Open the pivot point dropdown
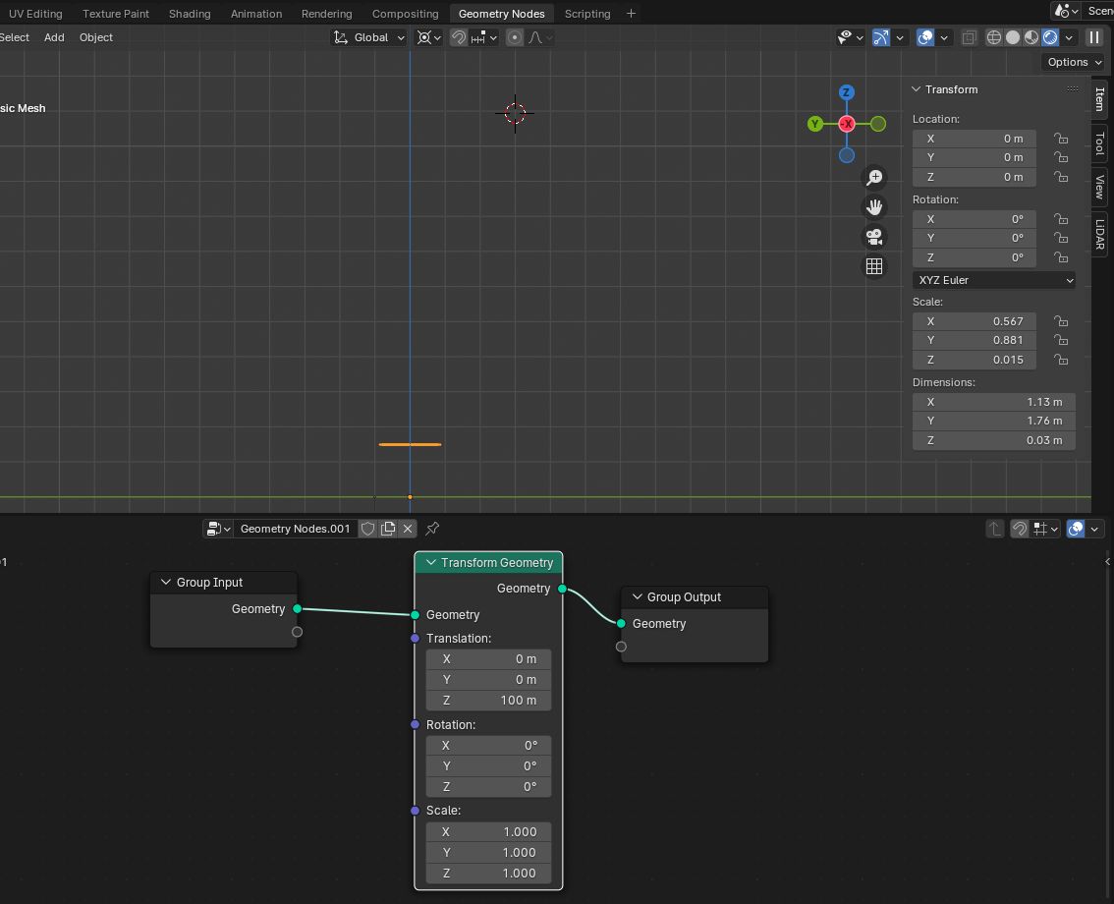1114x904 pixels. (428, 37)
